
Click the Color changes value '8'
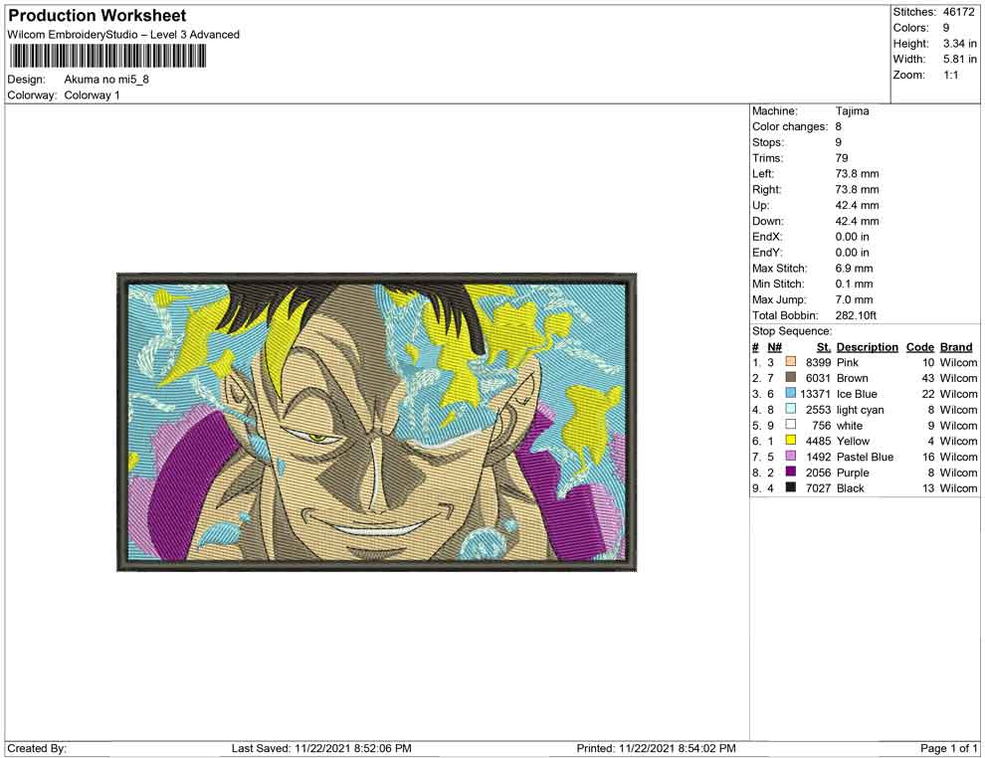click(x=838, y=127)
